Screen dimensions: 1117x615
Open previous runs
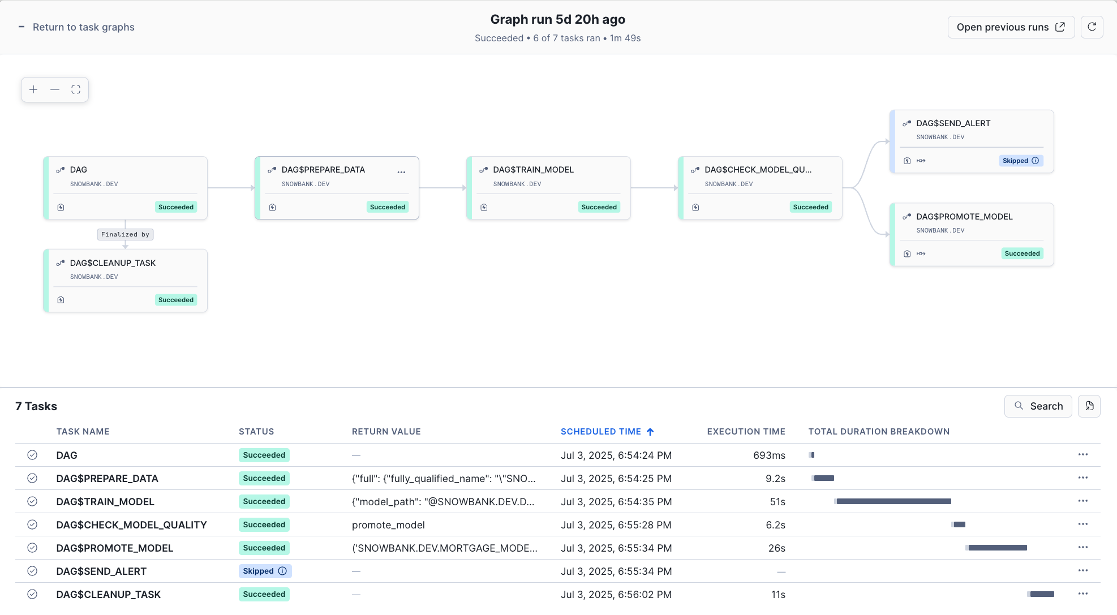[x=1011, y=27]
